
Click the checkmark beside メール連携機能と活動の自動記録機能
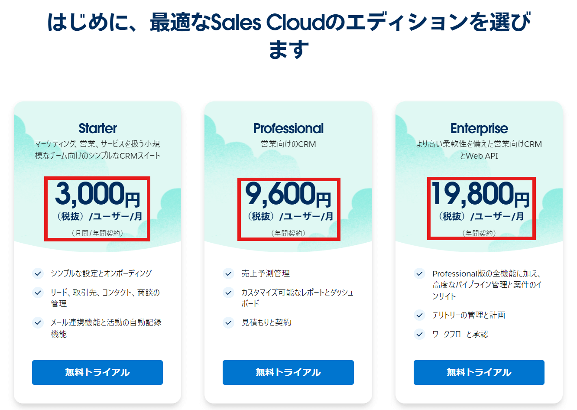click(x=37, y=322)
